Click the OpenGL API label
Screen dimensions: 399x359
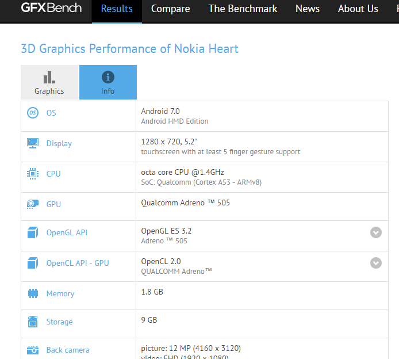pyautogui.click(x=67, y=232)
